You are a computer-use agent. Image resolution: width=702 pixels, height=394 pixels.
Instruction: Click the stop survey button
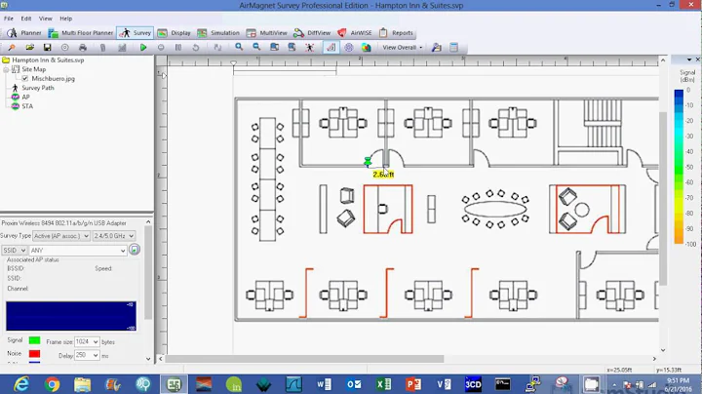(161, 47)
